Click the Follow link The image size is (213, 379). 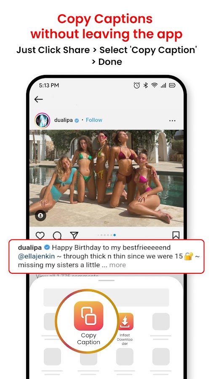(94, 120)
